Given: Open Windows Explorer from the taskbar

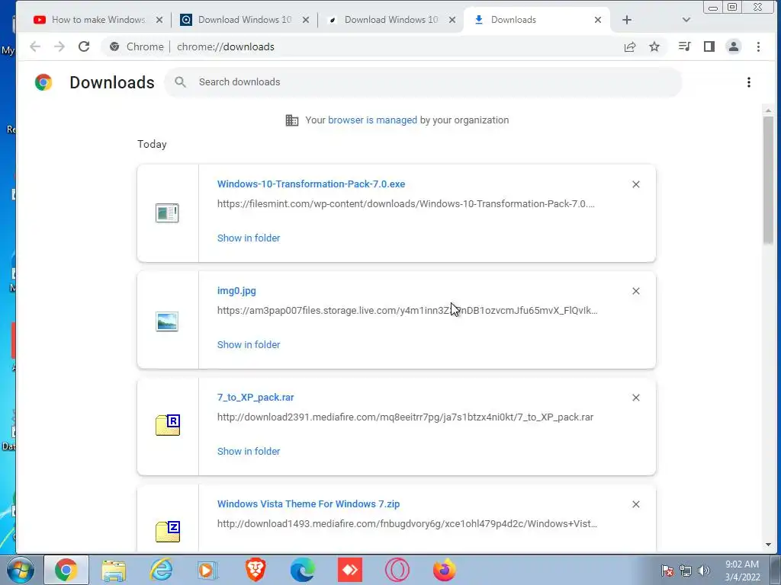Looking at the screenshot, I should (x=114, y=570).
